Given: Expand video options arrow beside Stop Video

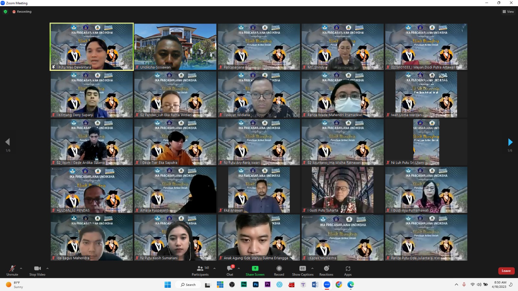Looking at the screenshot, I should (x=47, y=268).
